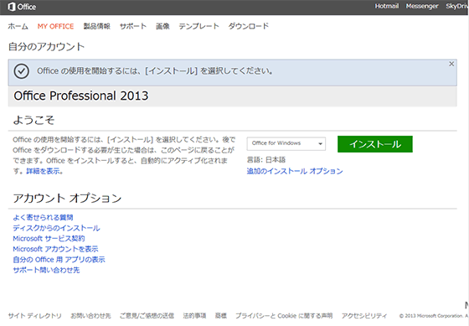Screen dimensions: 469x326
Task: Open the サポート navigation item
Action: (133, 26)
